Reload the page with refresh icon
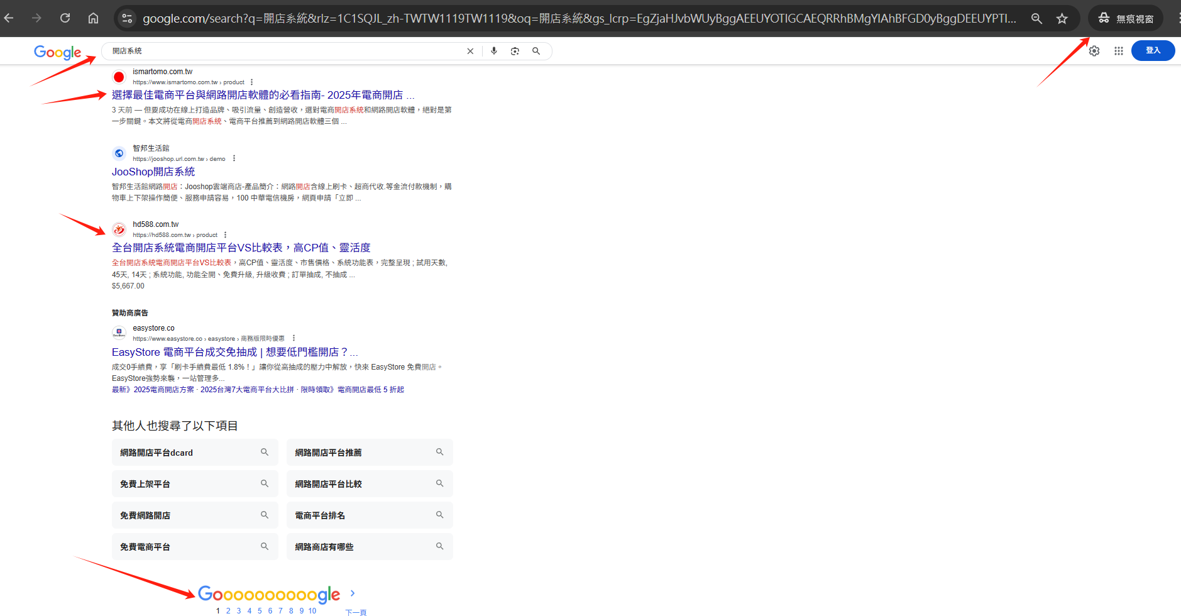The width and height of the screenshot is (1181, 616). 65,18
